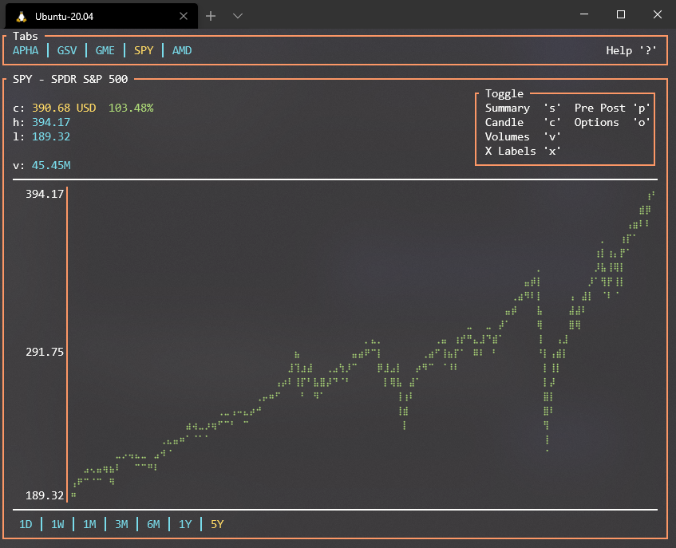Click the high value 394.17 in summary

tap(51, 122)
